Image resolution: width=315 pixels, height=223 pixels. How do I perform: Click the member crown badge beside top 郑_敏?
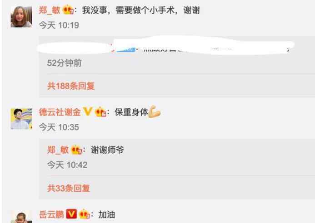pyautogui.click(x=68, y=10)
